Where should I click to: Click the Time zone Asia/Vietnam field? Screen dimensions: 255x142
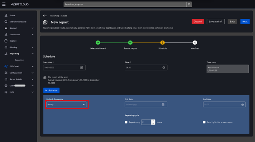point(228,69)
